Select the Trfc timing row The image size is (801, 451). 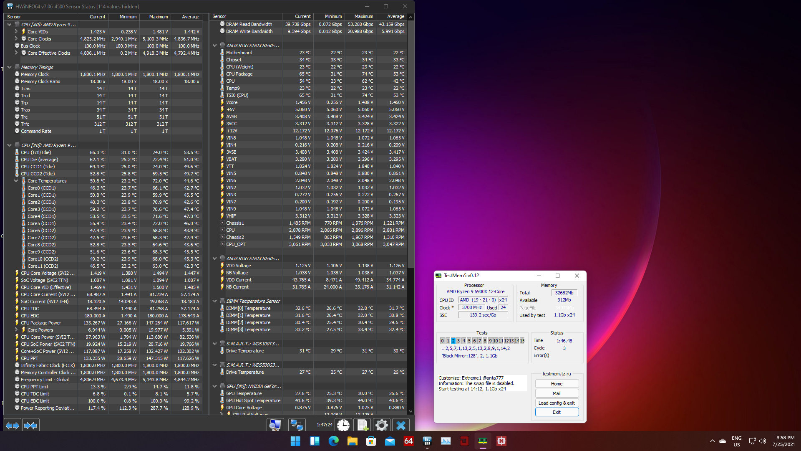coord(103,124)
